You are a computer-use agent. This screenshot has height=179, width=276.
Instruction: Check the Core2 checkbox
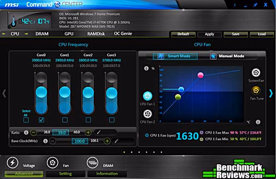click(88, 120)
